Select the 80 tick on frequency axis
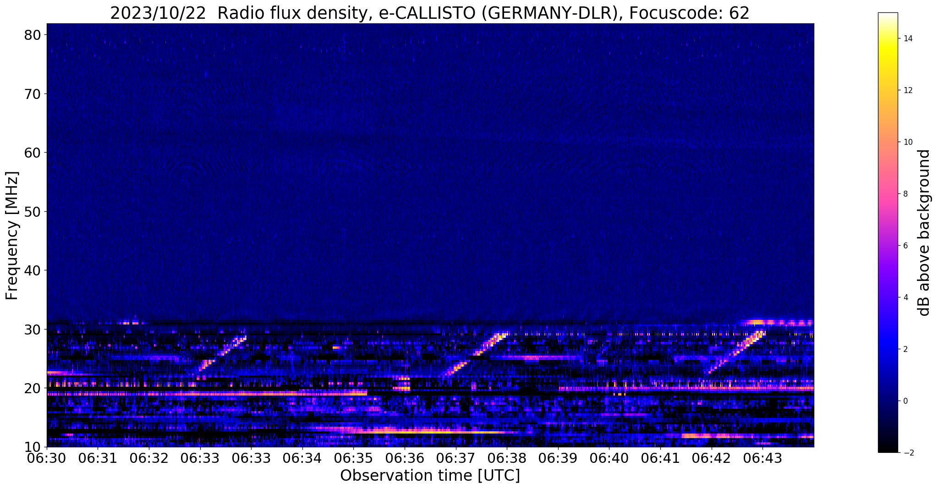 point(32,35)
